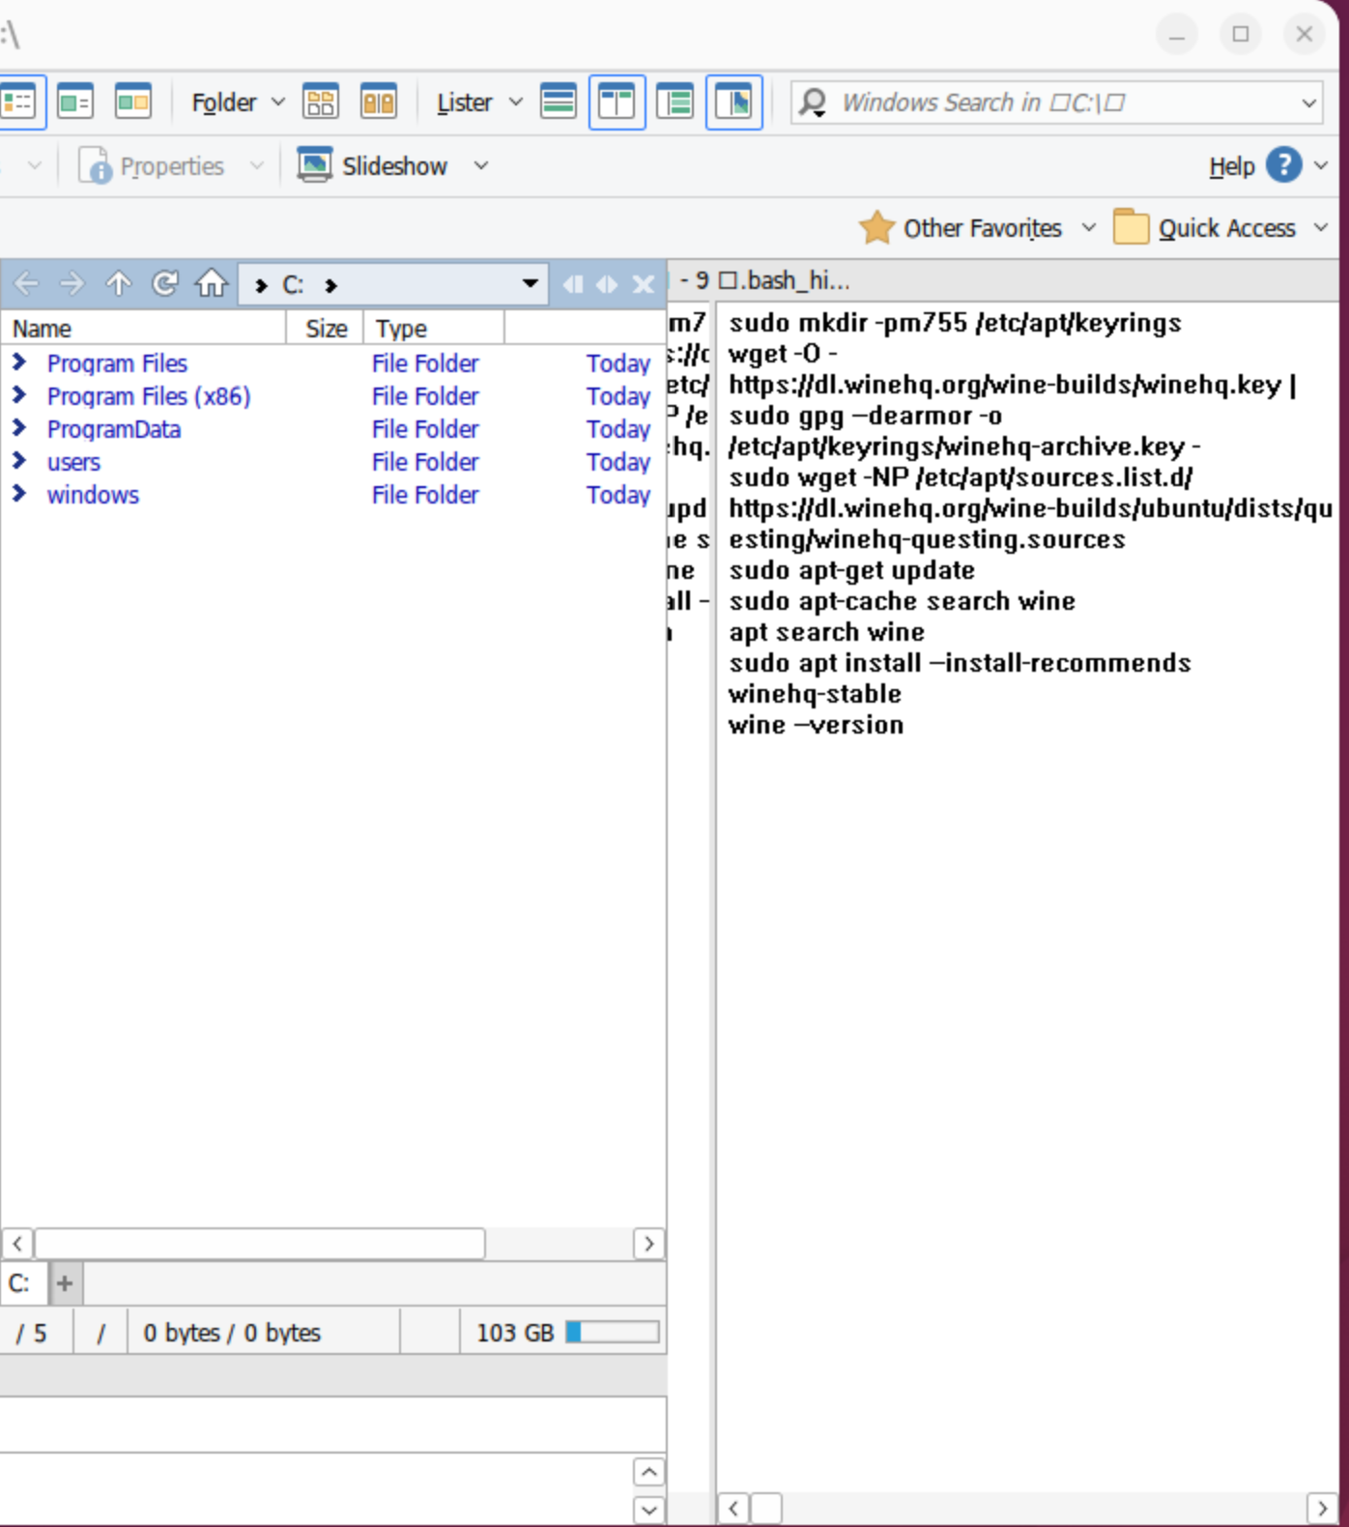1349x1527 pixels.
Task: Expand the Program Files (x86) folder
Action: click(19, 396)
